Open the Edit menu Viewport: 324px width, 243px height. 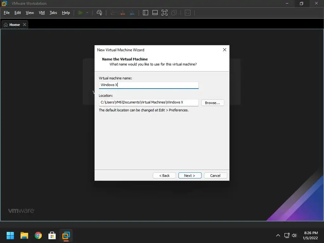click(x=18, y=13)
